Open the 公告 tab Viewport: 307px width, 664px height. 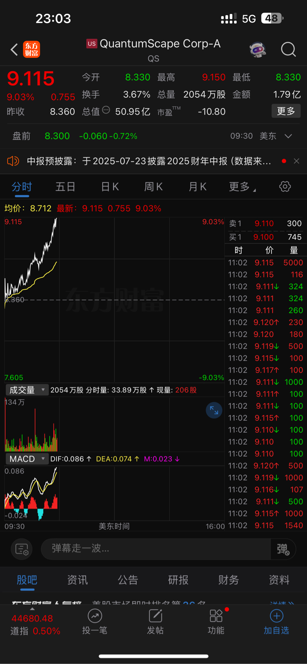pyautogui.click(x=128, y=580)
